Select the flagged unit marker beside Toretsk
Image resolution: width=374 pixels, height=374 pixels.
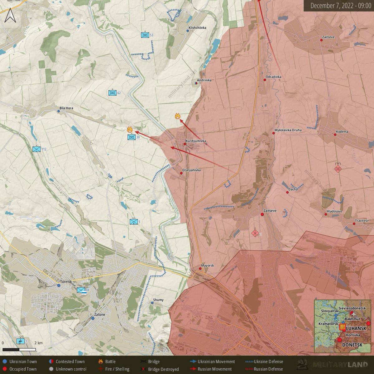81,290
